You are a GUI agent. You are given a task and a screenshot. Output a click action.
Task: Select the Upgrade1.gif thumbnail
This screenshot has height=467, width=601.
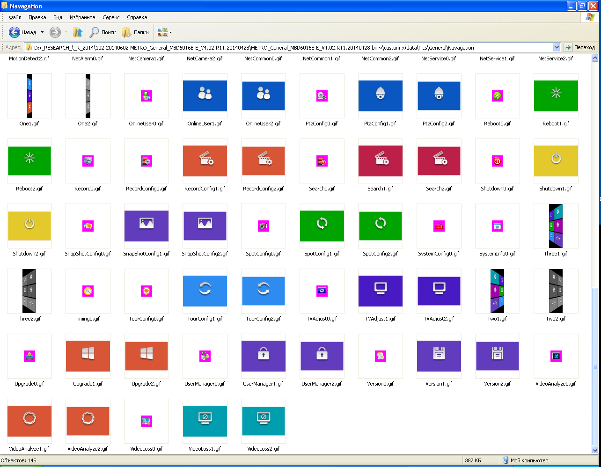point(88,356)
